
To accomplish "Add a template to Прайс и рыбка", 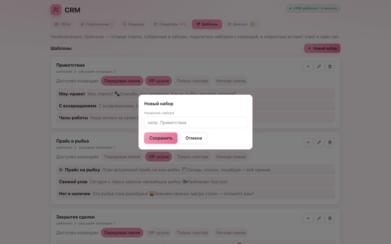I will coord(308,142).
